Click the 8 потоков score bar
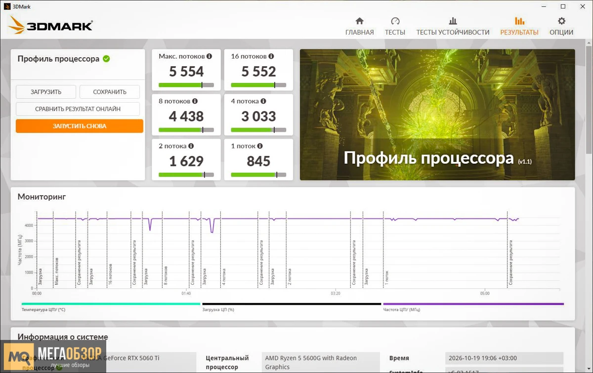Screen dimensions: 593x373 point(186,130)
